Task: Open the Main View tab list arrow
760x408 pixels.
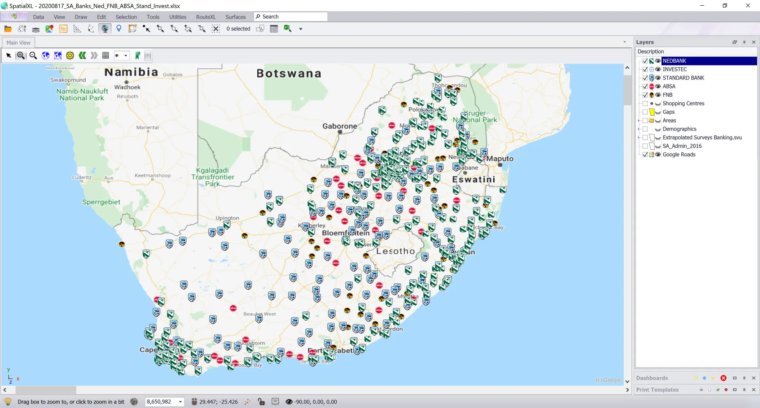Action: click(625, 42)
